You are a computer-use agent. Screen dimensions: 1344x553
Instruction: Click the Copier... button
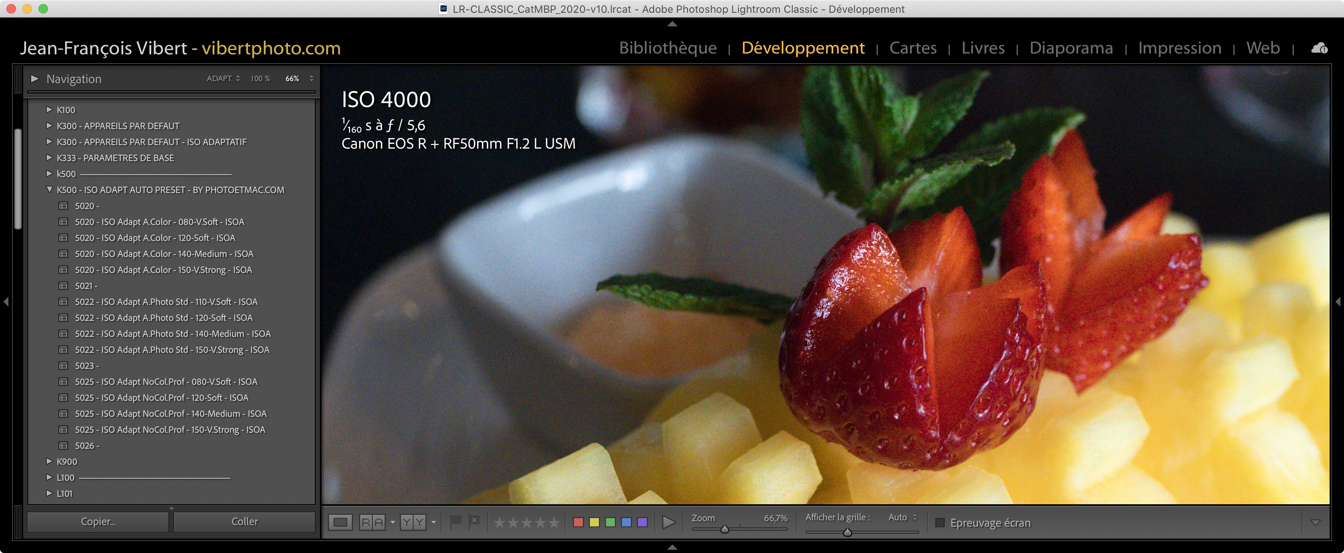click(x=98, y=521)
